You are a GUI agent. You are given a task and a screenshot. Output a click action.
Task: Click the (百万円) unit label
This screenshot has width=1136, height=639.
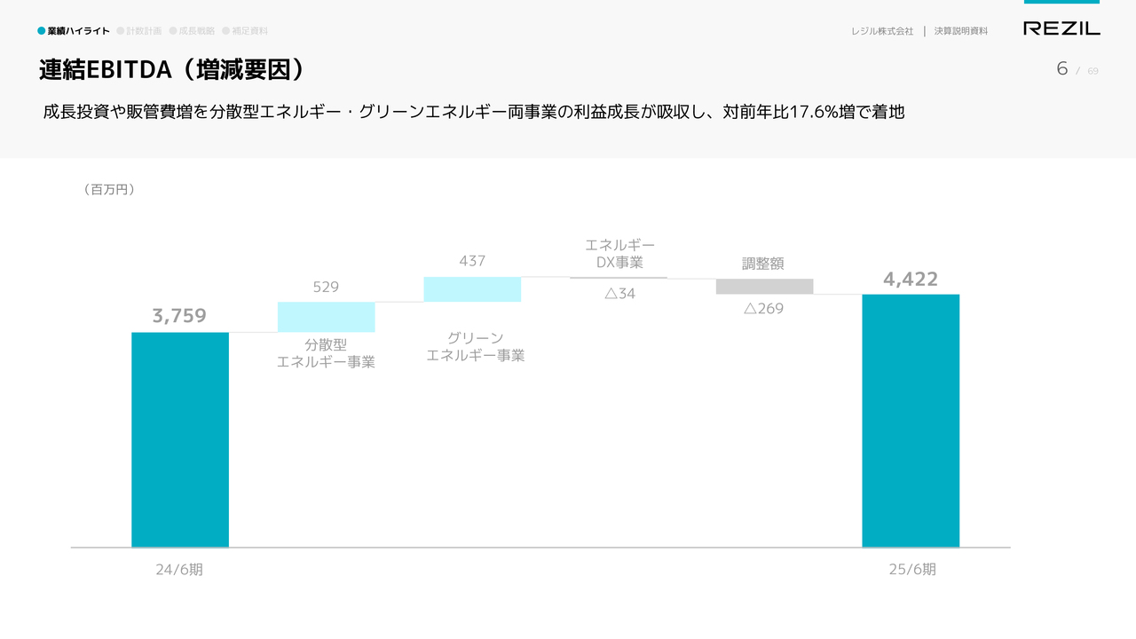108,189
